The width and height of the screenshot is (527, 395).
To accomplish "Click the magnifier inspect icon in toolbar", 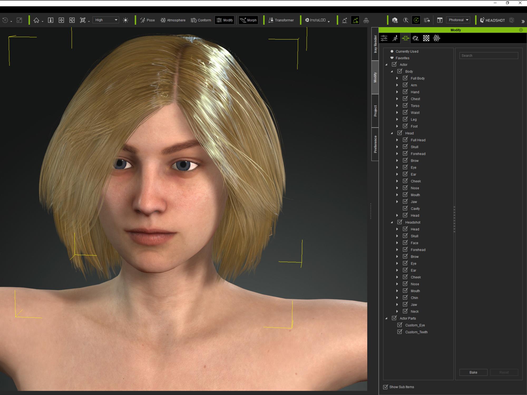I will click(x=406, y=20).
